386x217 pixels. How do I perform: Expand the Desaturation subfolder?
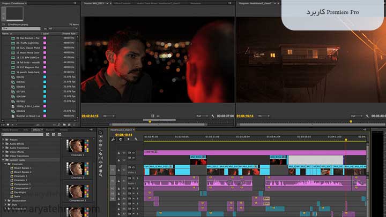(5, 200)
